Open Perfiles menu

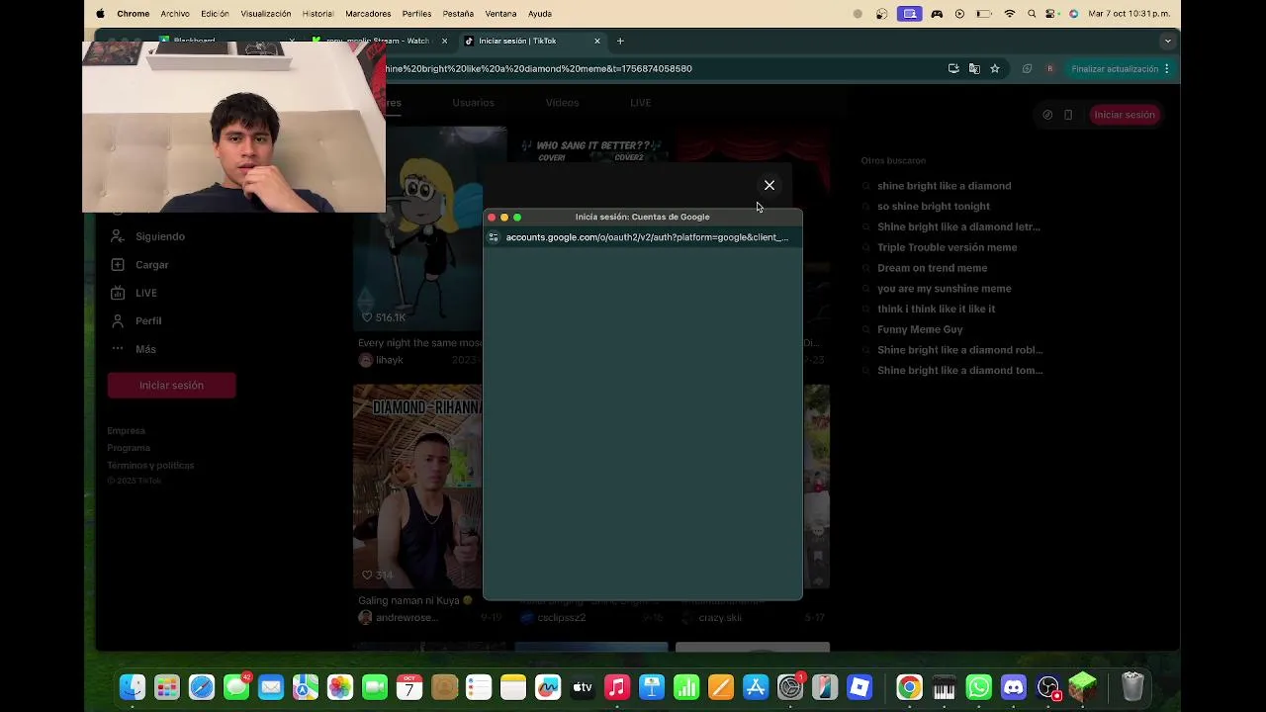coord(416,14)
